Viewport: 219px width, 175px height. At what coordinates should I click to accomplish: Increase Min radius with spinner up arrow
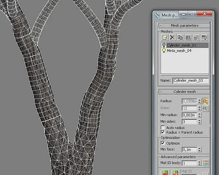point(200,114)
